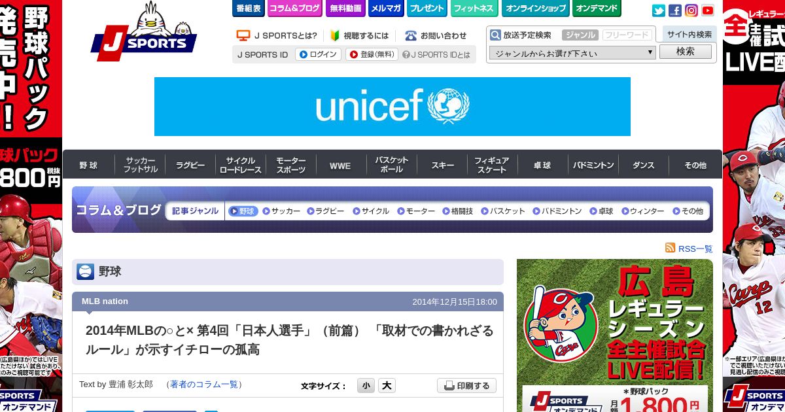Choose 野球 article genre filter
Screen dimensions: 785x412
click(243, 211)
